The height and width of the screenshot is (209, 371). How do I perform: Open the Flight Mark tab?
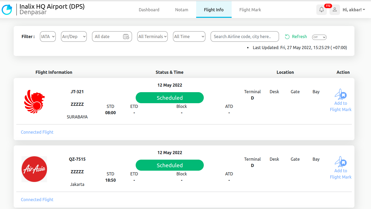point(250,9)
